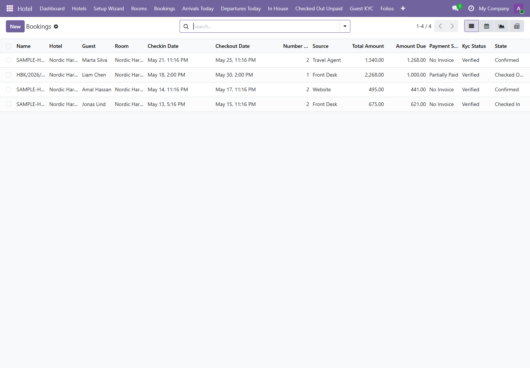Click the Checked In state cell
The image size is (530, 368).
[x=508, y=104]
